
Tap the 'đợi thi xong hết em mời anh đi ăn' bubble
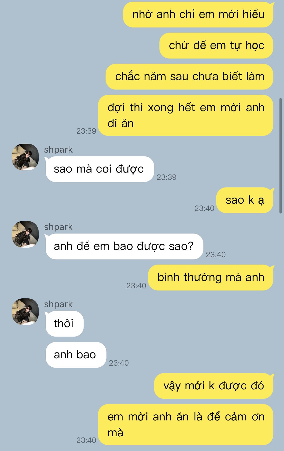186,115
